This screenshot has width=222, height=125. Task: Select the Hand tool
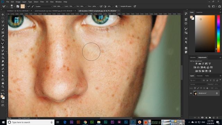coord(3,83)
